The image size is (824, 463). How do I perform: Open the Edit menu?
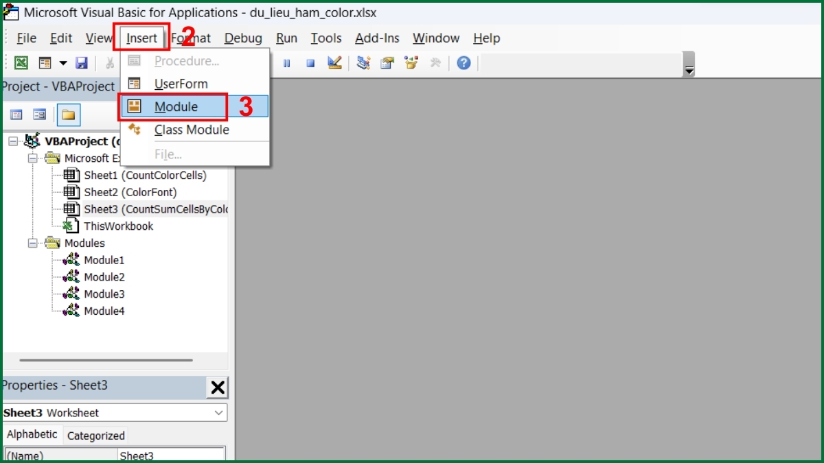[x=61, y=38]
